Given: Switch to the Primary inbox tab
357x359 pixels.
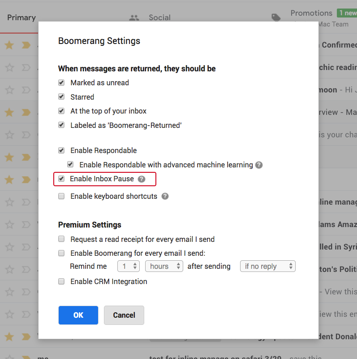Looking at the screenshot, I should coord(21,18).
